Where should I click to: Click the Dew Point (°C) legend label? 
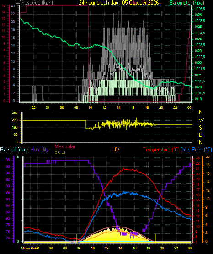pyautogui.click(x=196, y=150)
